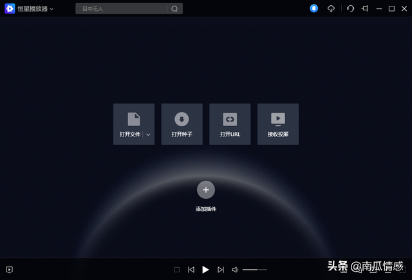The height and width of the screenshot is (280, 412).
Task: Skip to the next track
Action: (x=221, y=270)
